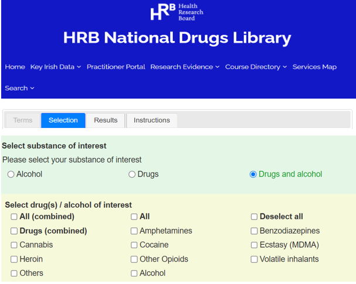This screenshot has height=284, width=356.
Task: Tick the Ecstasy (MDMA) checkbox
Action: pos(254,245)
